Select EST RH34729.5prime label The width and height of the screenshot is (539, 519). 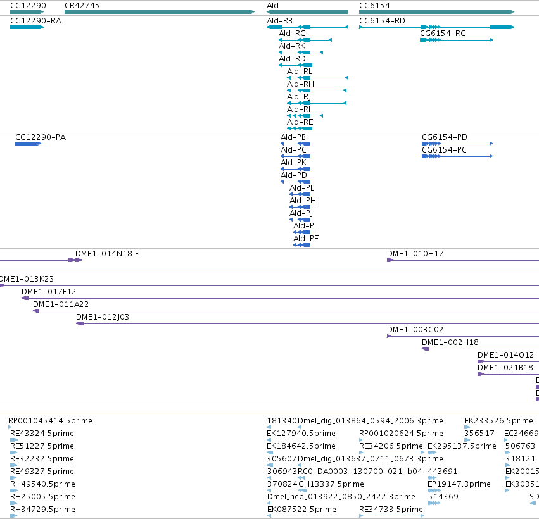pyautogui.click(x=42, y=510)
